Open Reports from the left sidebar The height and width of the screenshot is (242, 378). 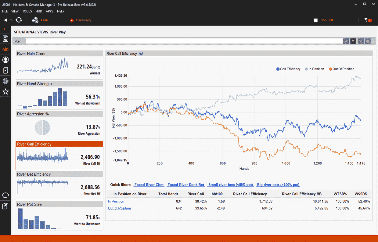click(5, 39)
